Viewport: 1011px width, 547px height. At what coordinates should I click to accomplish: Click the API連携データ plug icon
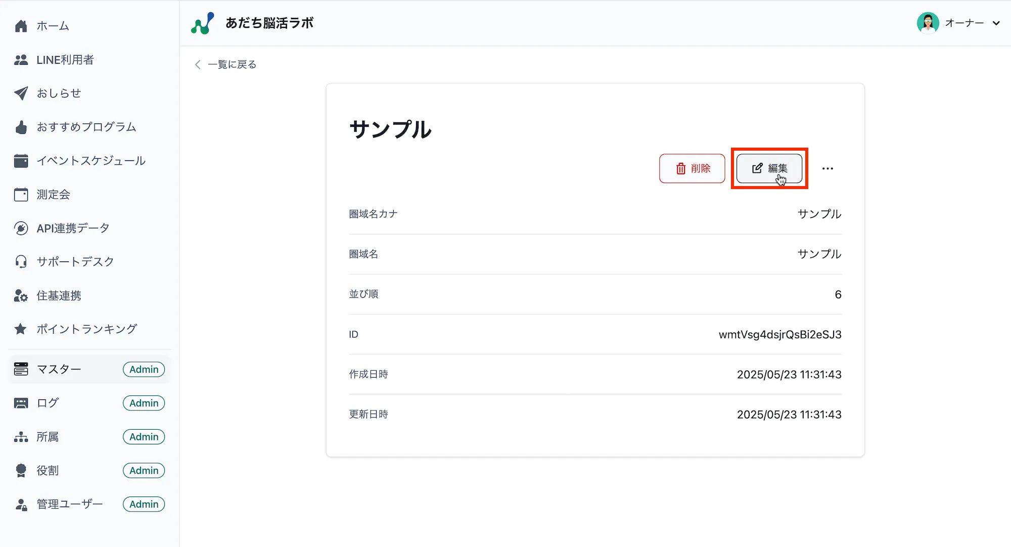[x=21, y=228]
